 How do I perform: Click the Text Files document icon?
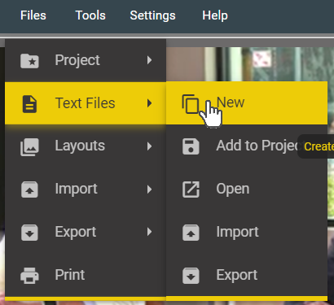click(29, 103)
